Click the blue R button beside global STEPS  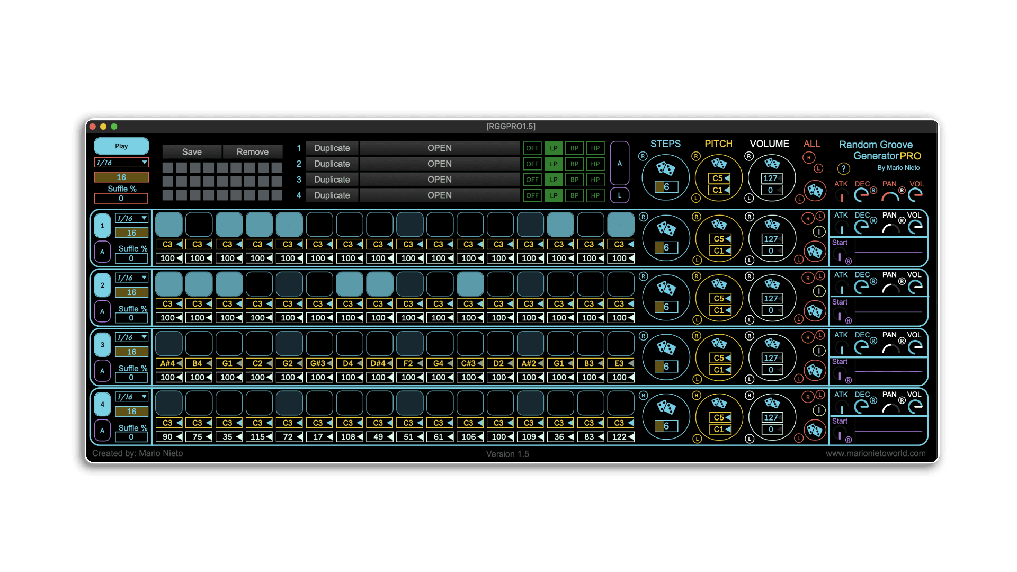[x=643, y=156]
